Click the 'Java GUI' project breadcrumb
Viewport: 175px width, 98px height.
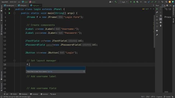(x=5, y=2)
